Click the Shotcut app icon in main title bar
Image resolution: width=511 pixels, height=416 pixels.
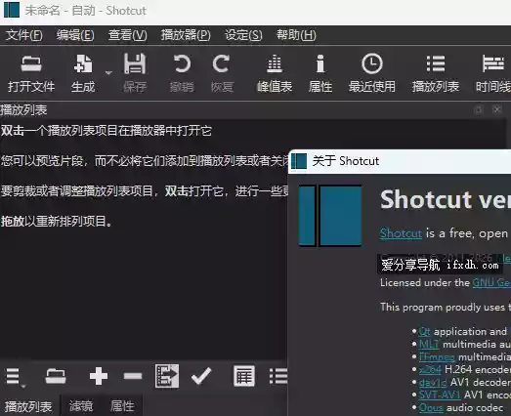12,10
